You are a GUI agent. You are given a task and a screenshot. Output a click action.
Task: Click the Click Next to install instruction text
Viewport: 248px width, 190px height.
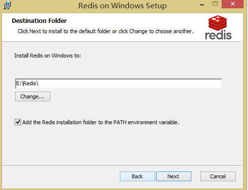click(x=106, y=31)
